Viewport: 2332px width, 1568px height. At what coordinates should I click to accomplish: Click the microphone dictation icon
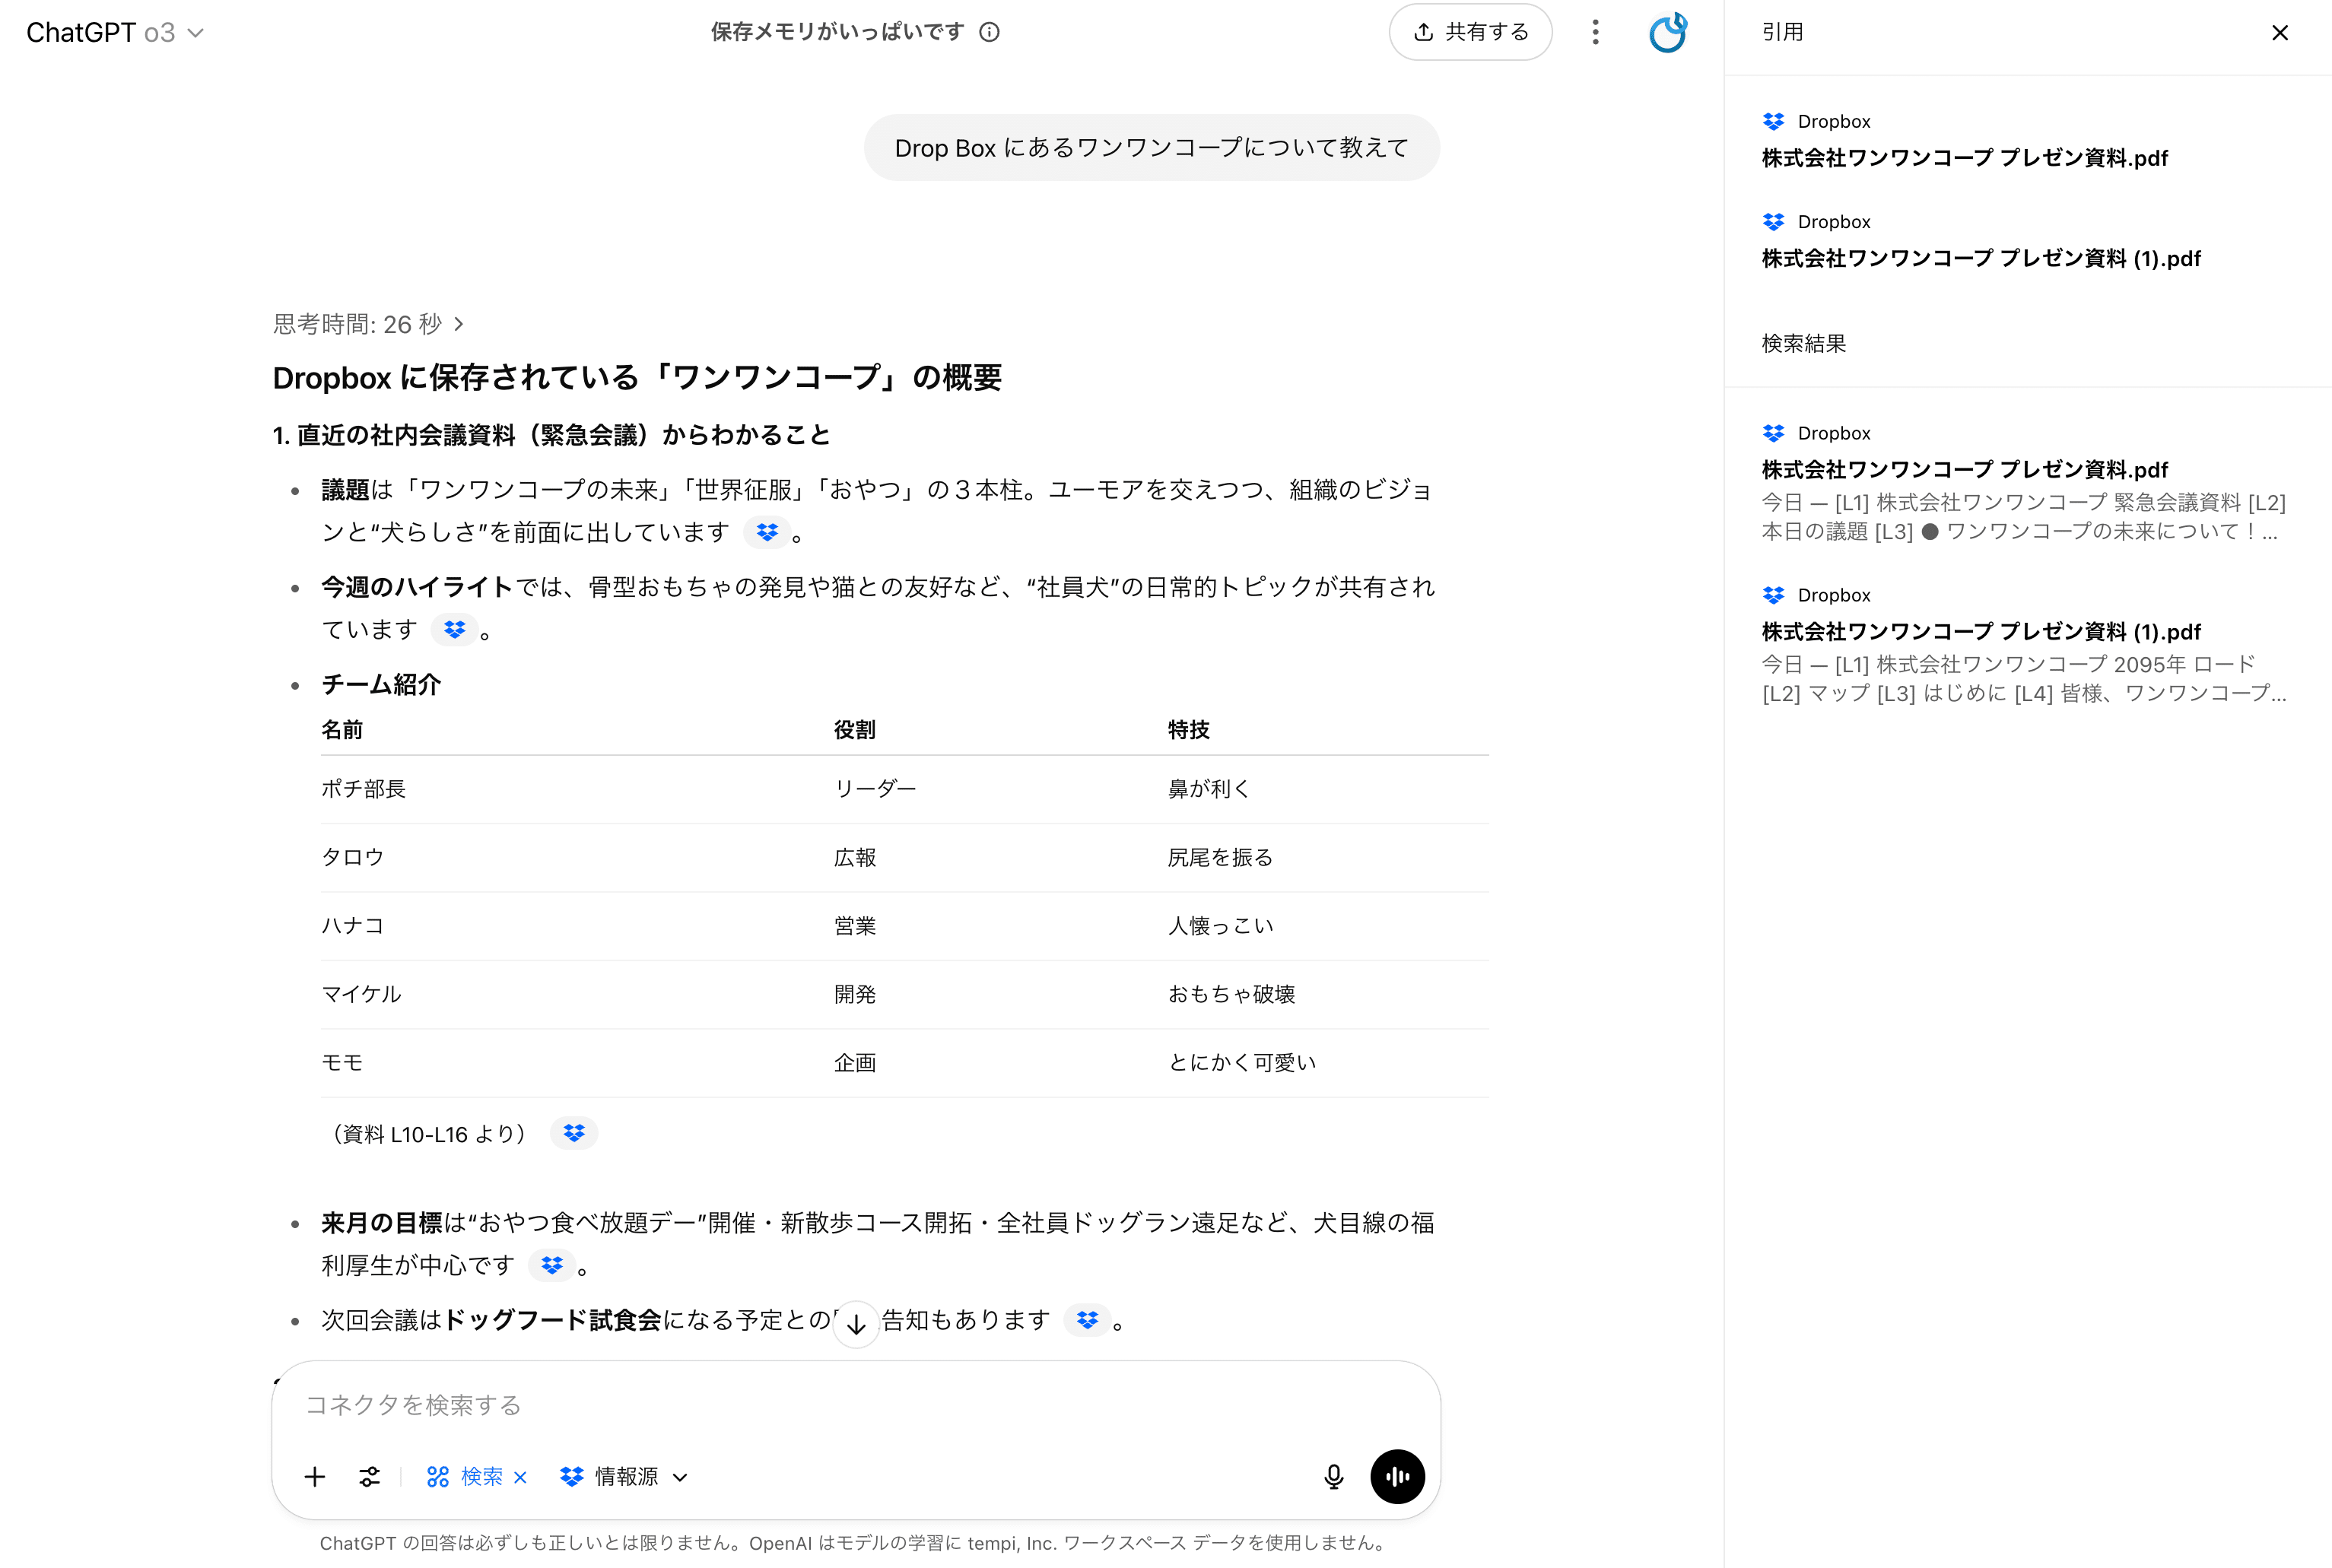(x=1333, y=1477)
